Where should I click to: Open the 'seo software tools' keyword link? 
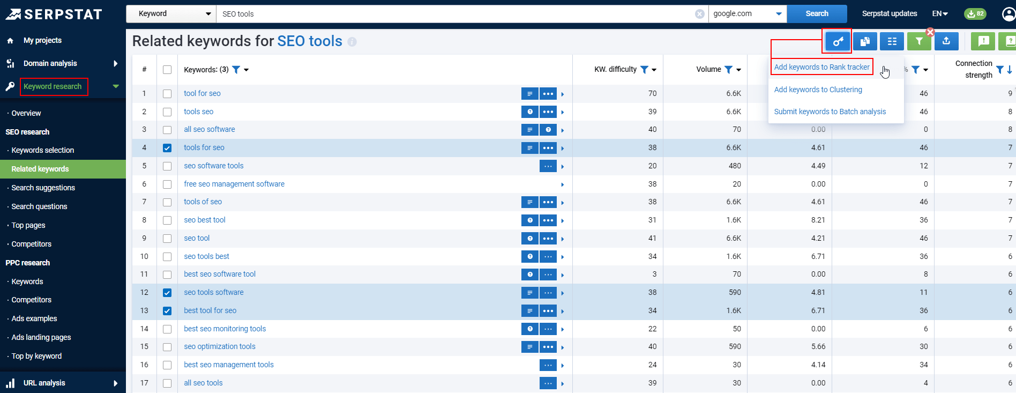(x=213, y=166)
